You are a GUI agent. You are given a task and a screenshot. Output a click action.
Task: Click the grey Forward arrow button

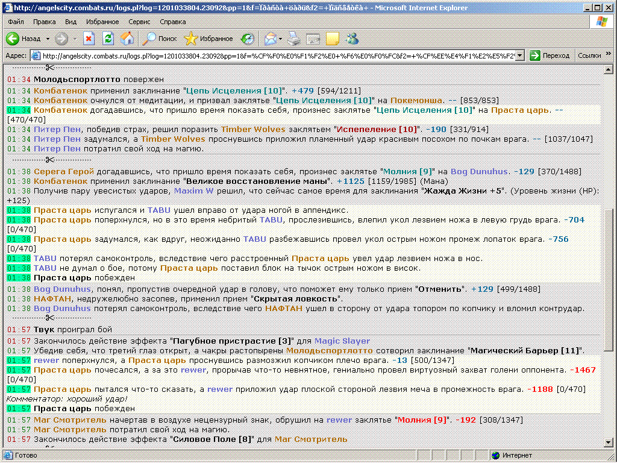click(61, 39)
